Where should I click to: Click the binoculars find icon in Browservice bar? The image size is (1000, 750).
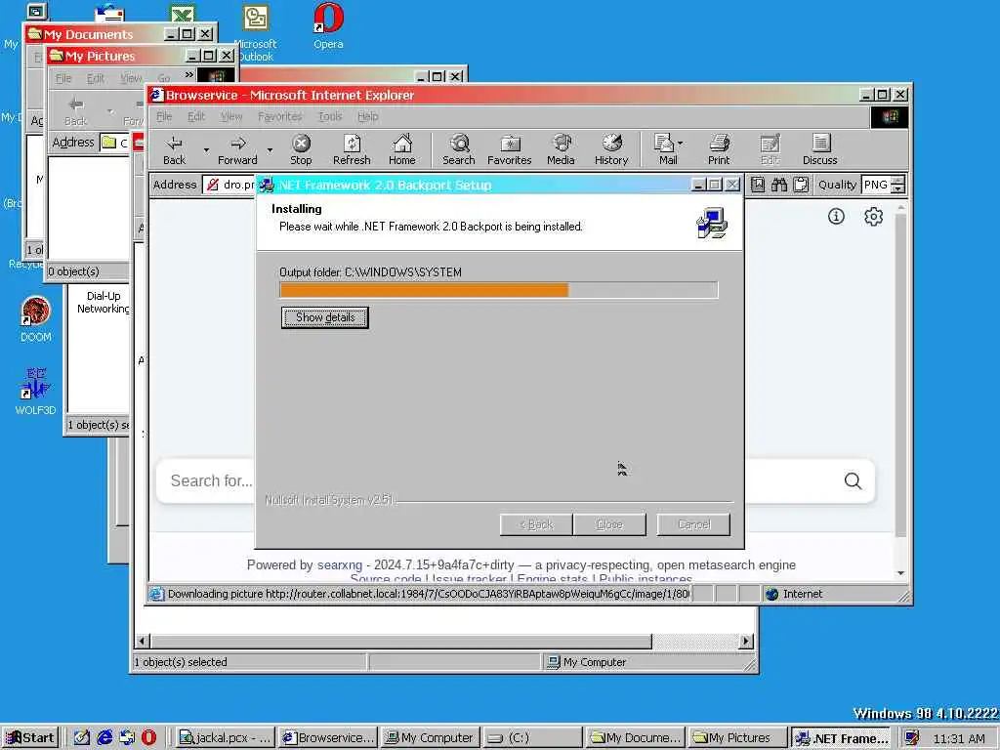[x=779, y=185]
